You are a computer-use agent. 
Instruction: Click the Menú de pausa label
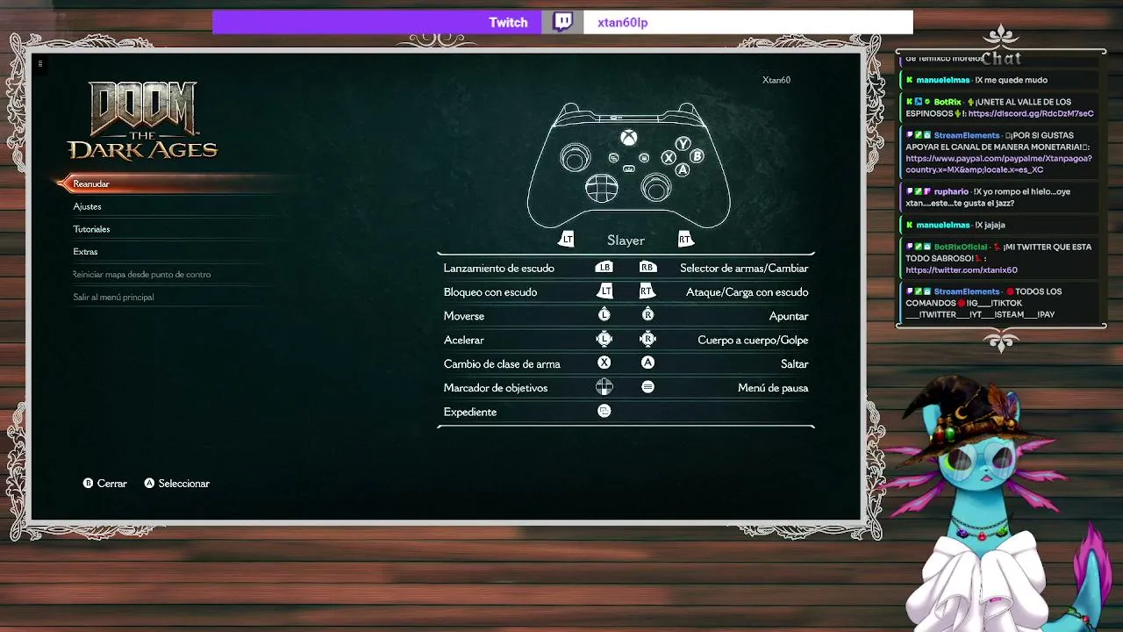[773, 388]
